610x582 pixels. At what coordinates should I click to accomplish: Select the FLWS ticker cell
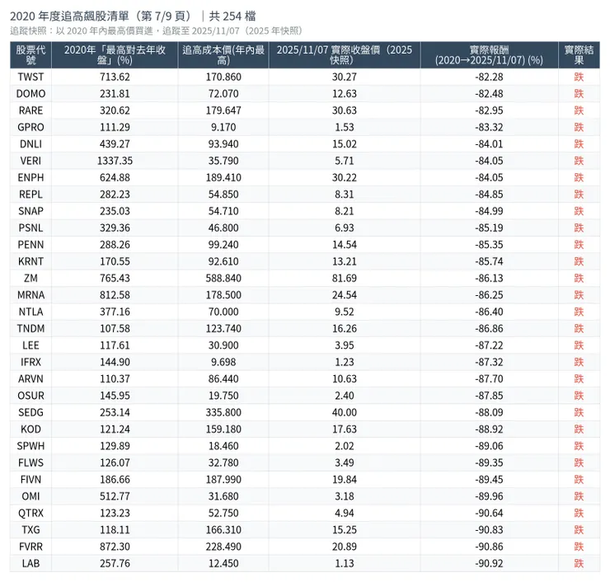point(30,462)
